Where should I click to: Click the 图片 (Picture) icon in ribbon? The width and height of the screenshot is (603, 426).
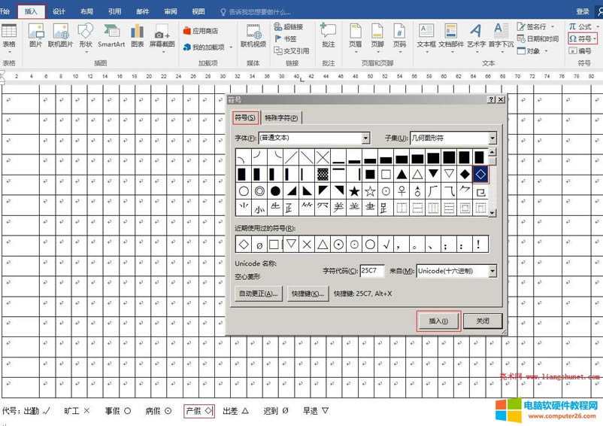coord(35,35)
